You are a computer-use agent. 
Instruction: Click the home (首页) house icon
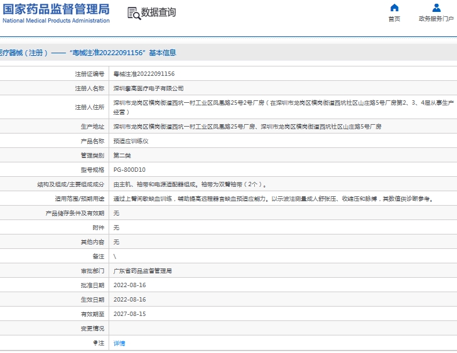[x=394, y=8]
